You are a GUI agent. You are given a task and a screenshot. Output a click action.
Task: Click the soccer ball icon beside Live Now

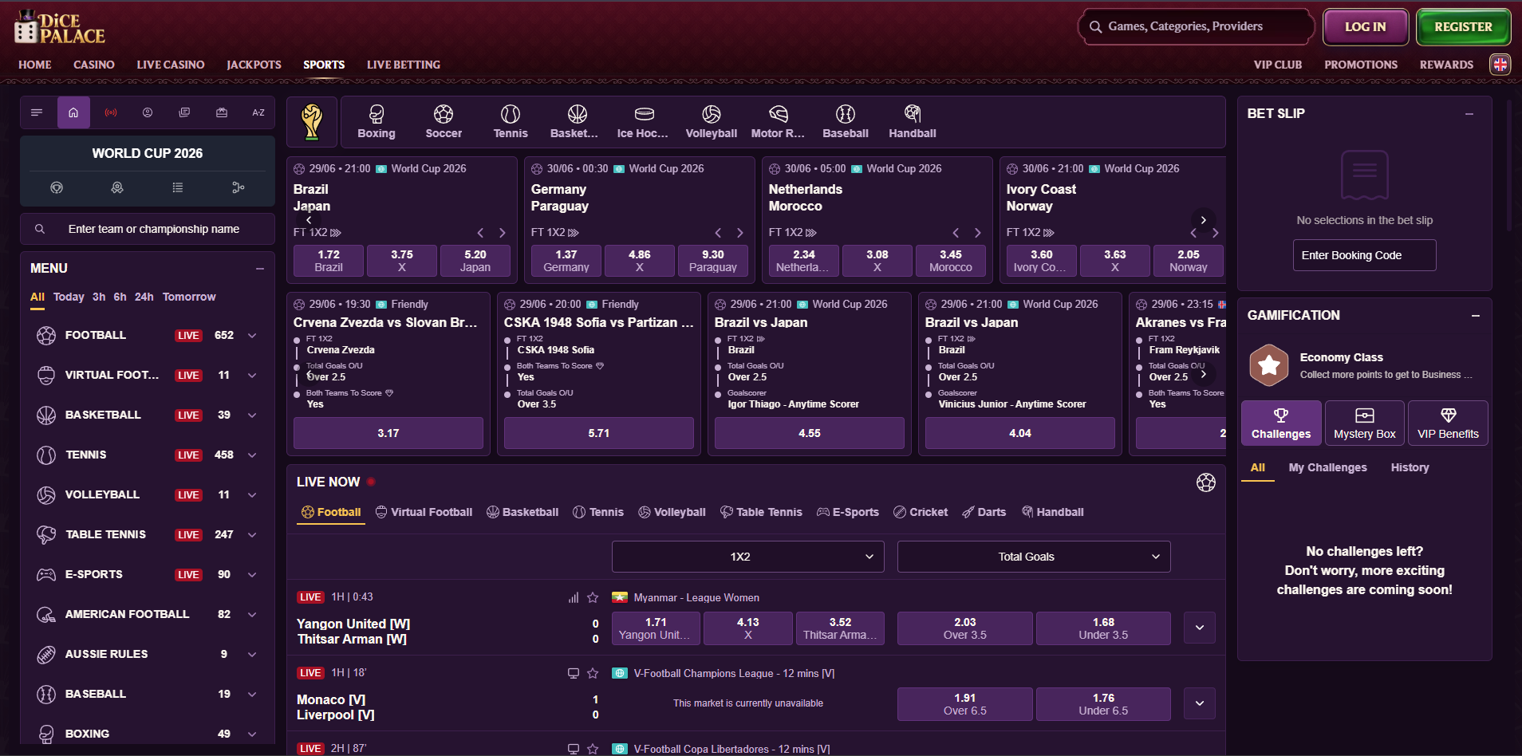(x=1206, y=482)
